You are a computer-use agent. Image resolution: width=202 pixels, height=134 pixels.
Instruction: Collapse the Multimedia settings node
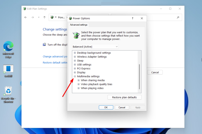75,76
